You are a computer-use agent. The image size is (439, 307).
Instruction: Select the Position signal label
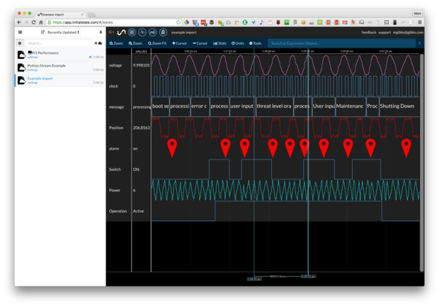[116, 128]
